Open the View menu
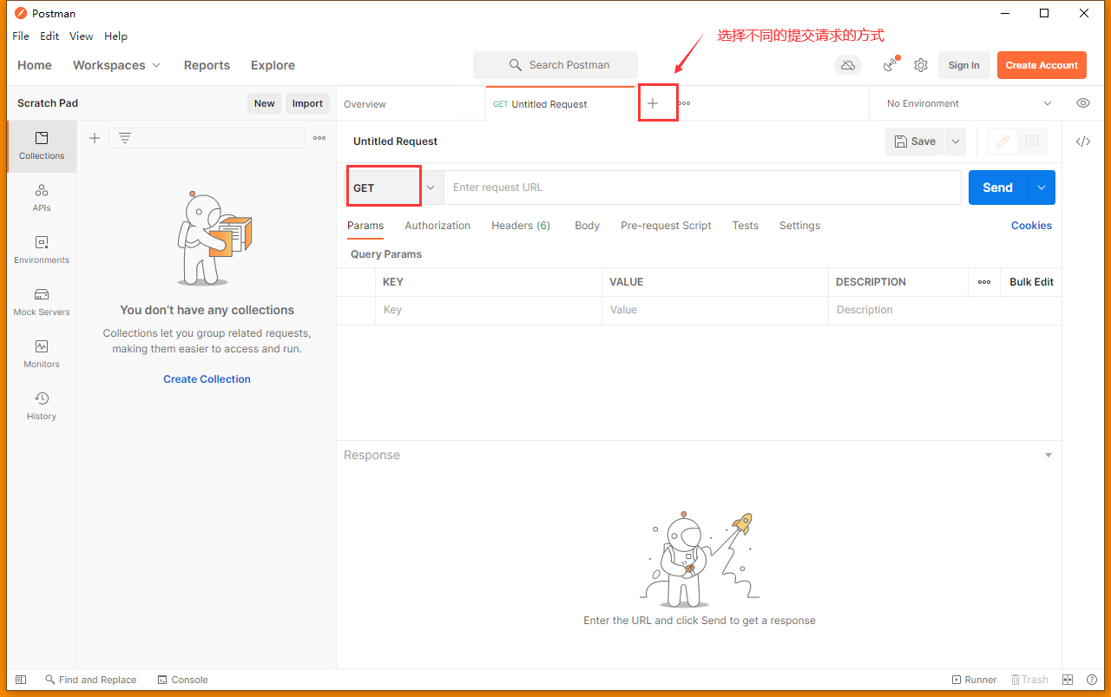The image size is (1111, 697). point(81,36)
